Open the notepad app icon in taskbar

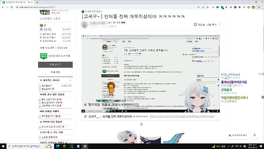(x=78, y=146)
